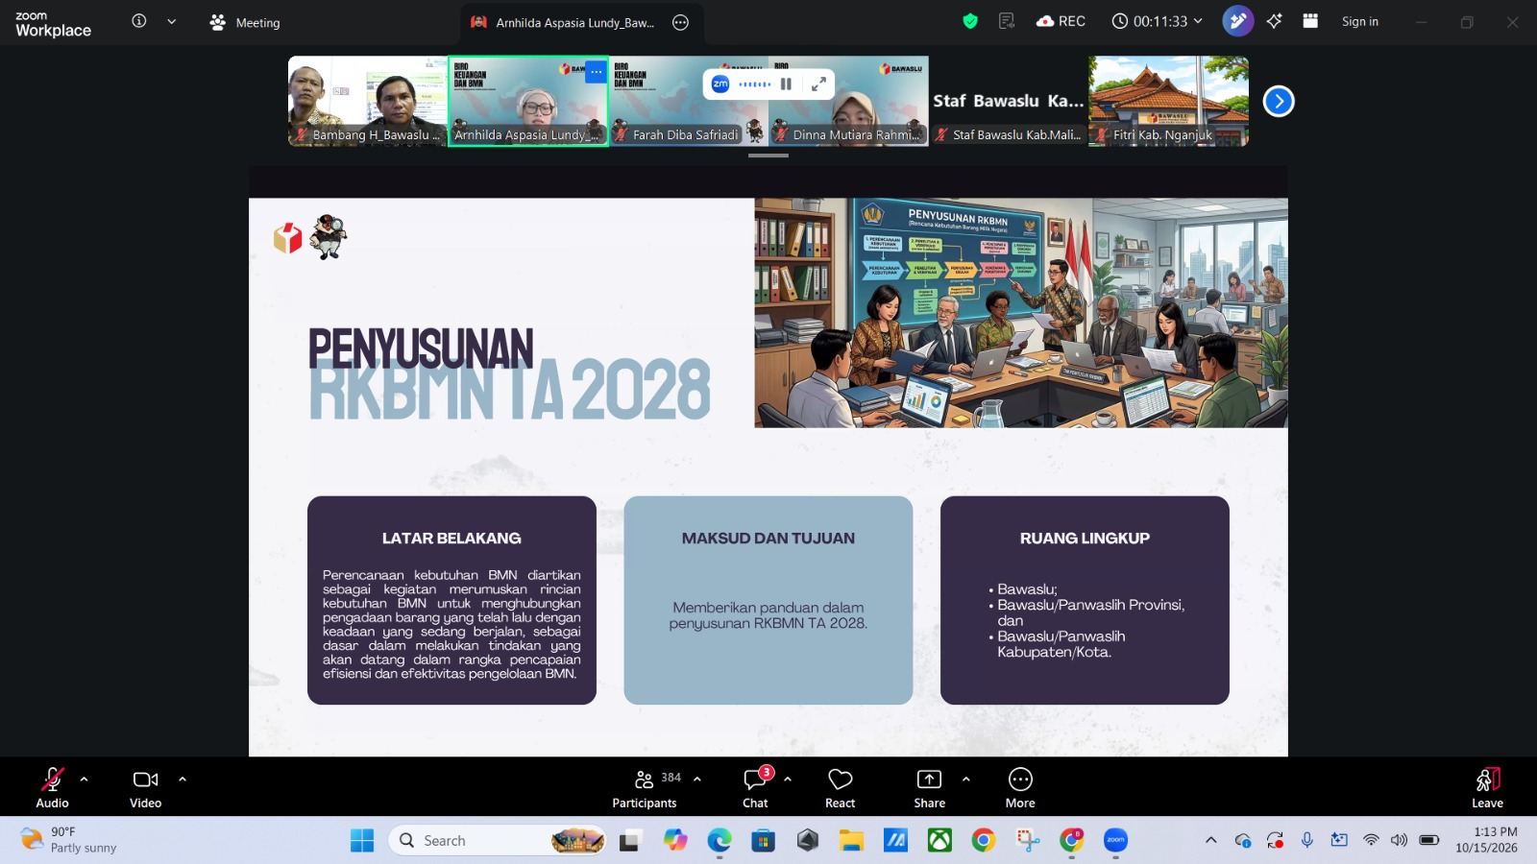1537x864 pixels.
Task: Switch to the Meeting tab
Action: 245,22
